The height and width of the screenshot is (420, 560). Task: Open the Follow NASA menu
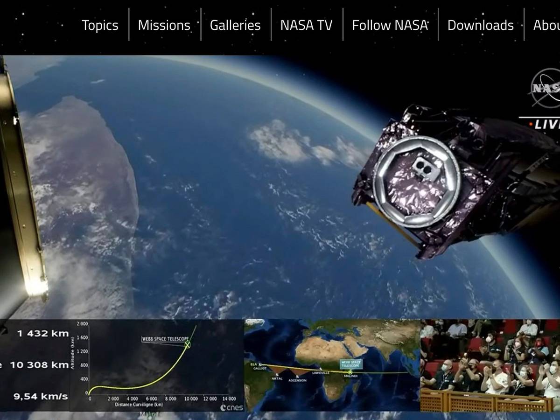click(x=390, y=25)
